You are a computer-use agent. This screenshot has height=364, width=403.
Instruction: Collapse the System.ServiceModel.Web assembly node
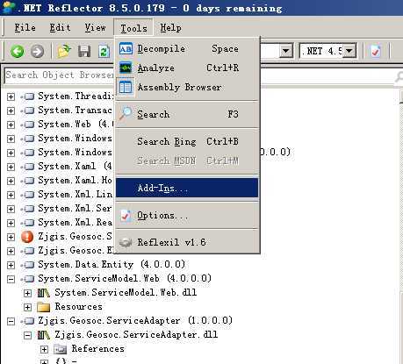click(11, 279)
